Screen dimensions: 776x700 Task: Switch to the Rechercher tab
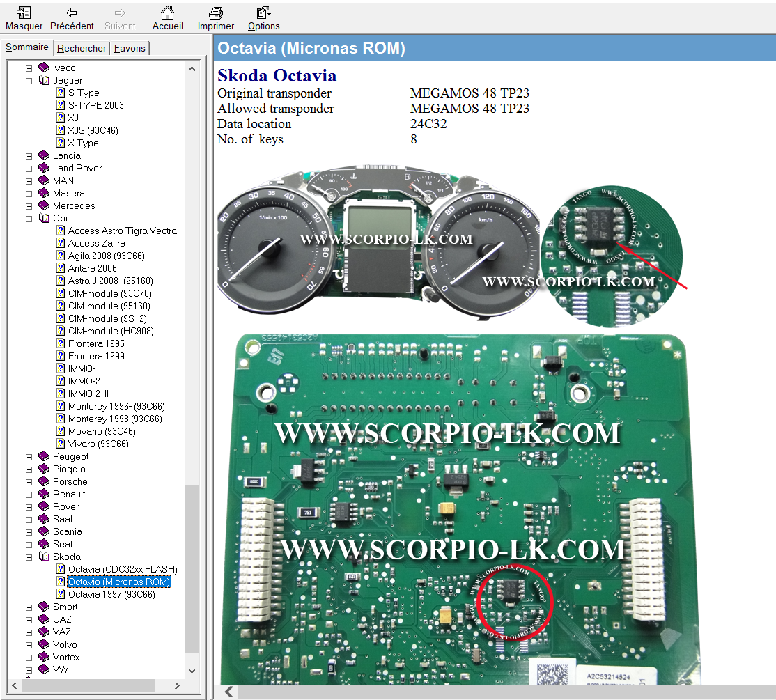point(82,48)
